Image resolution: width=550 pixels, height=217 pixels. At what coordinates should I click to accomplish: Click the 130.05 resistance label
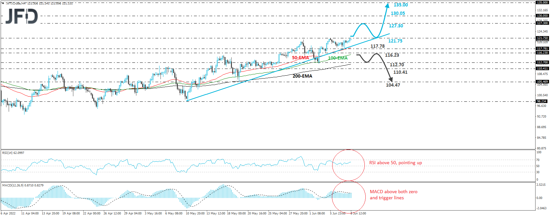pos(398,13)
